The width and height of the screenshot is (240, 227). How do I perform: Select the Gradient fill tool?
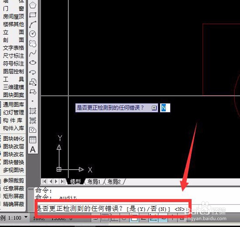coord(33,121)
